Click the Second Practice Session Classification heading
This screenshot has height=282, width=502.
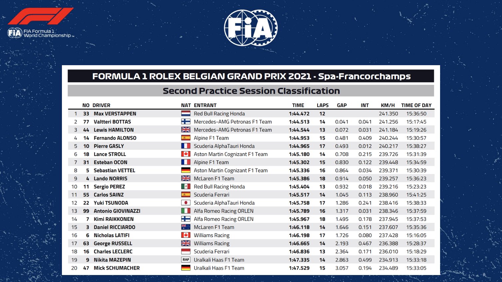(x=251, y=91)
